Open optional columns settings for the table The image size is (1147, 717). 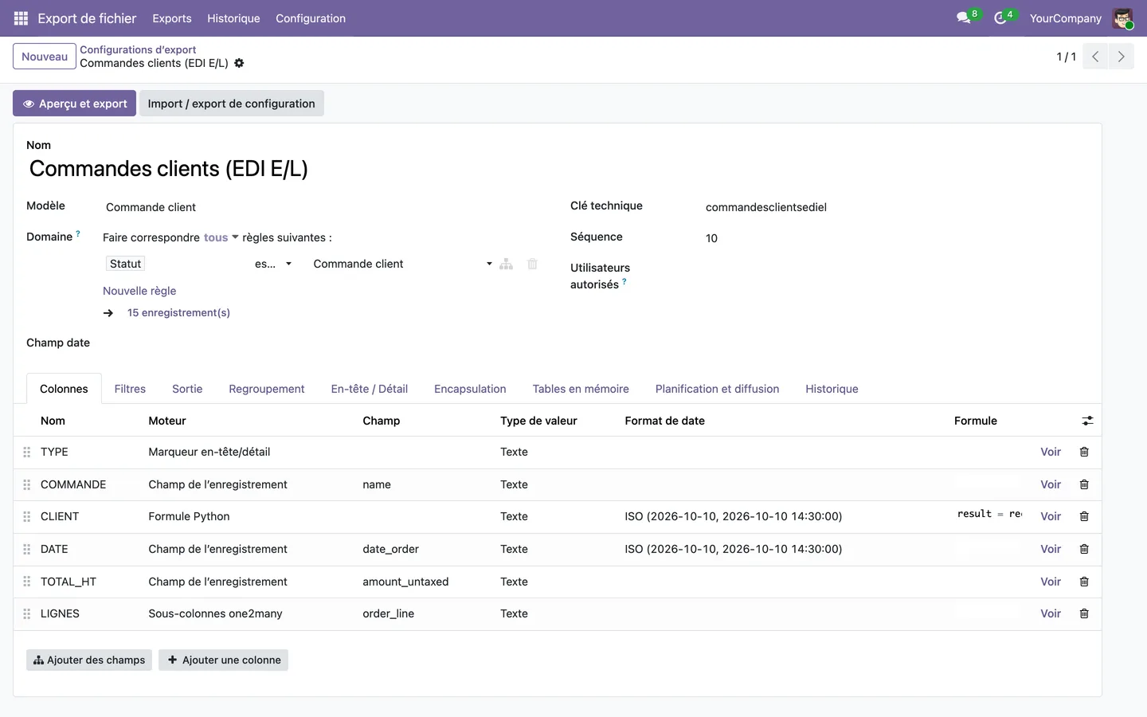tap(1087, 421)
